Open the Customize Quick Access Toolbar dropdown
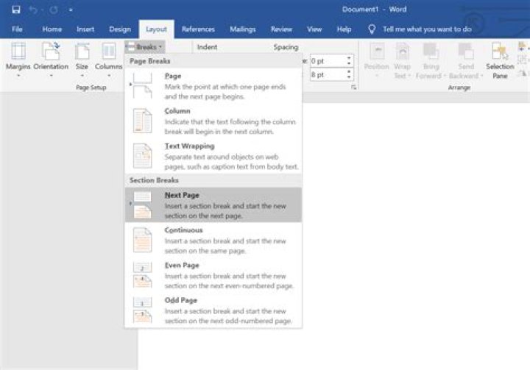530x370 pixels. 71,10
